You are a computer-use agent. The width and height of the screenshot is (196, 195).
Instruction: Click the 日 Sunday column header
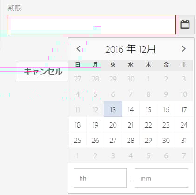pyautogui.click(x=78, y=65)
